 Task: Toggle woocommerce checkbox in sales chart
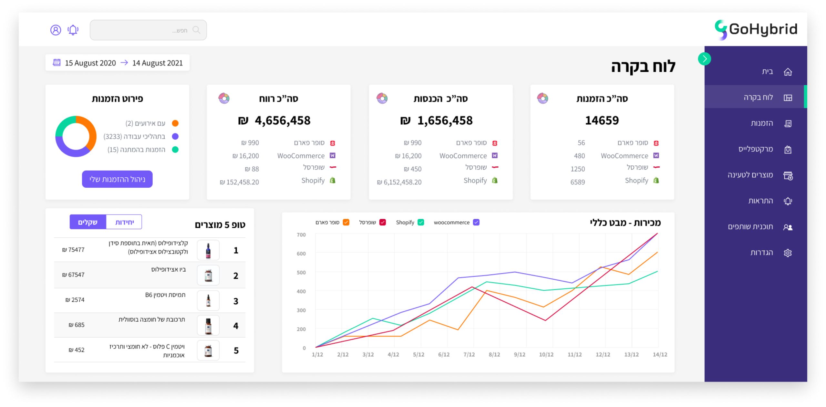[x=476, y=222]
